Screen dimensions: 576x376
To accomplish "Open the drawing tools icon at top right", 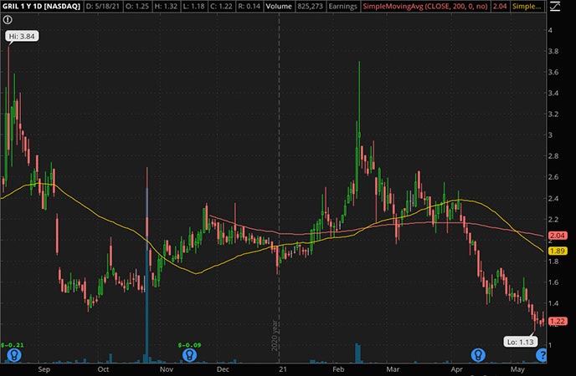I will pyautogui.click(x=555, y=6).
